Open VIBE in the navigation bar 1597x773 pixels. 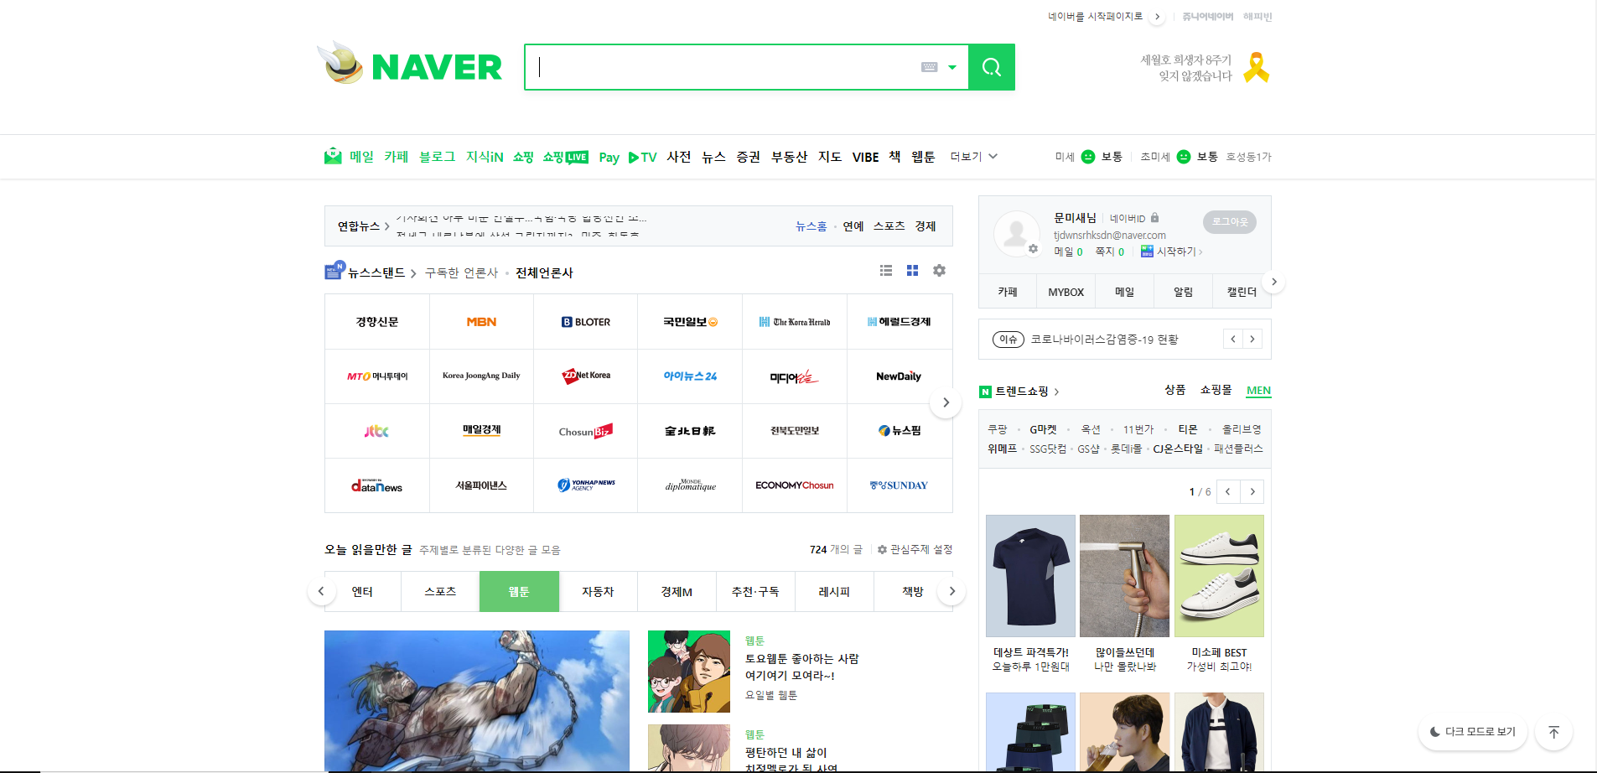coord(865,157)
